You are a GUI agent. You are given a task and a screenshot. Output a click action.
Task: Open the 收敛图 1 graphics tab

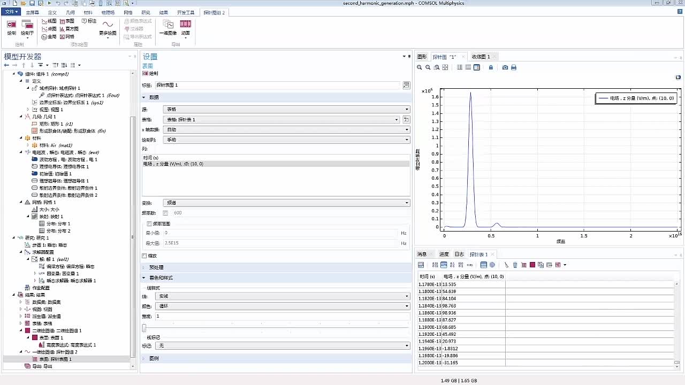coord(481,57)
